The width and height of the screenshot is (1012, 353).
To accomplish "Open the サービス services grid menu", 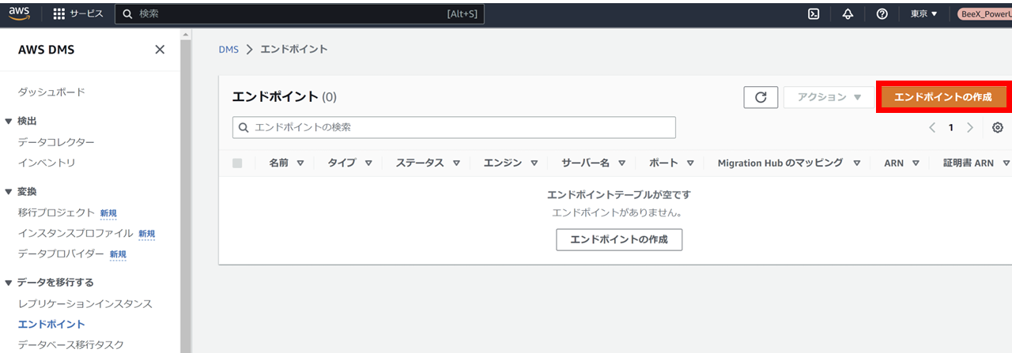I will click(x=77, y=13).
